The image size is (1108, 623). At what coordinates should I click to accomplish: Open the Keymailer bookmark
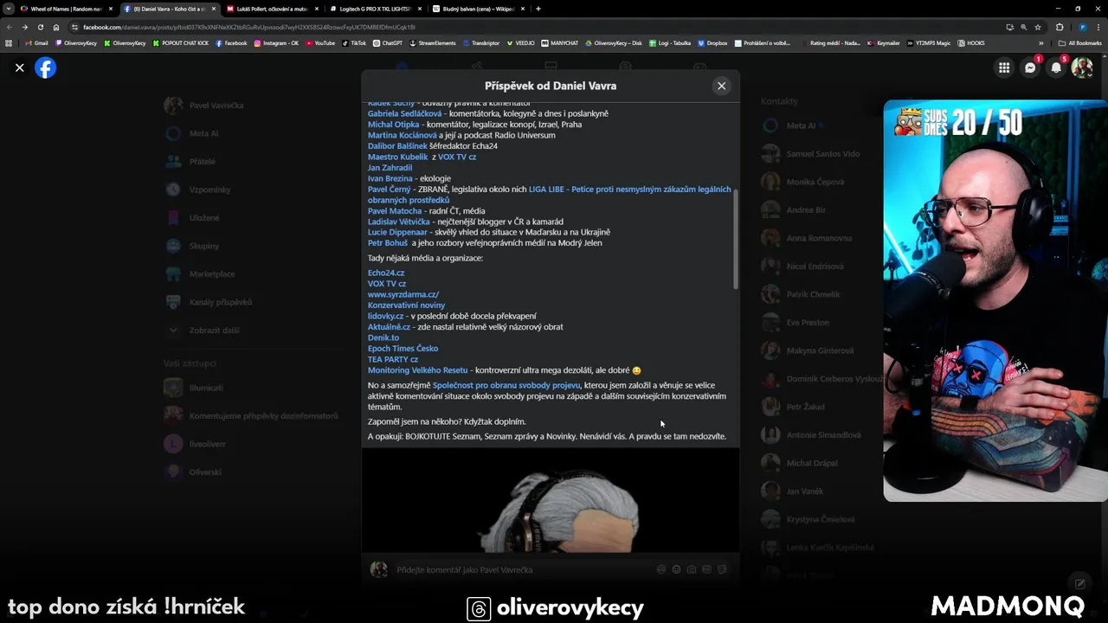coord(884,43)
